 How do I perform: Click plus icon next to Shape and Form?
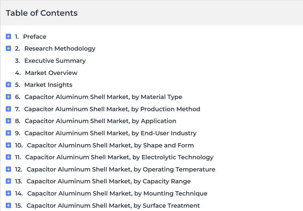coord(8,145)
